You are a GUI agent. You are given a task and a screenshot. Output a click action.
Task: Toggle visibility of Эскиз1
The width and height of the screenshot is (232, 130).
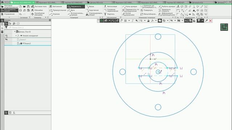tap(7, 40)
